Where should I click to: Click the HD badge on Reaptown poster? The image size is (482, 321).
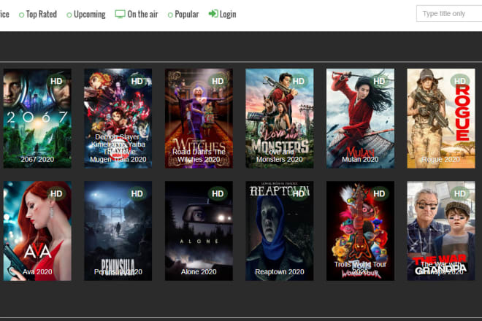tap(298, 193)
